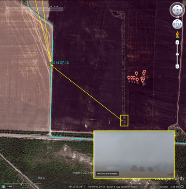Move left with the pan joystick arrow
This screenshot has height=189, width=186.
pos(174,24)
